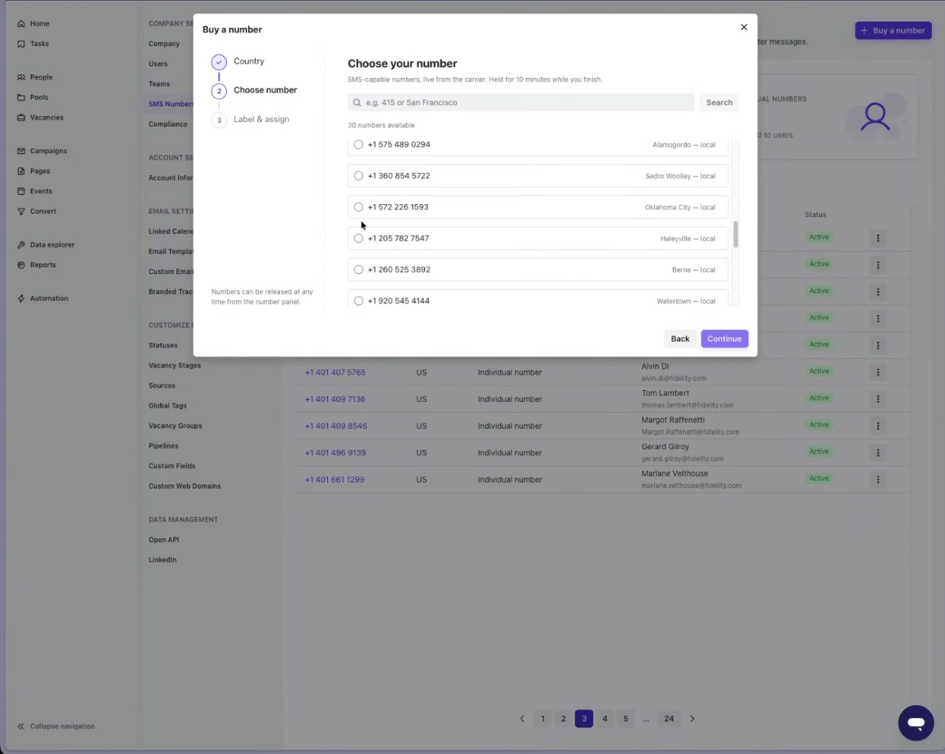Open the Pages document icon
Screen dimensions: 945x754
pos(21,171)
